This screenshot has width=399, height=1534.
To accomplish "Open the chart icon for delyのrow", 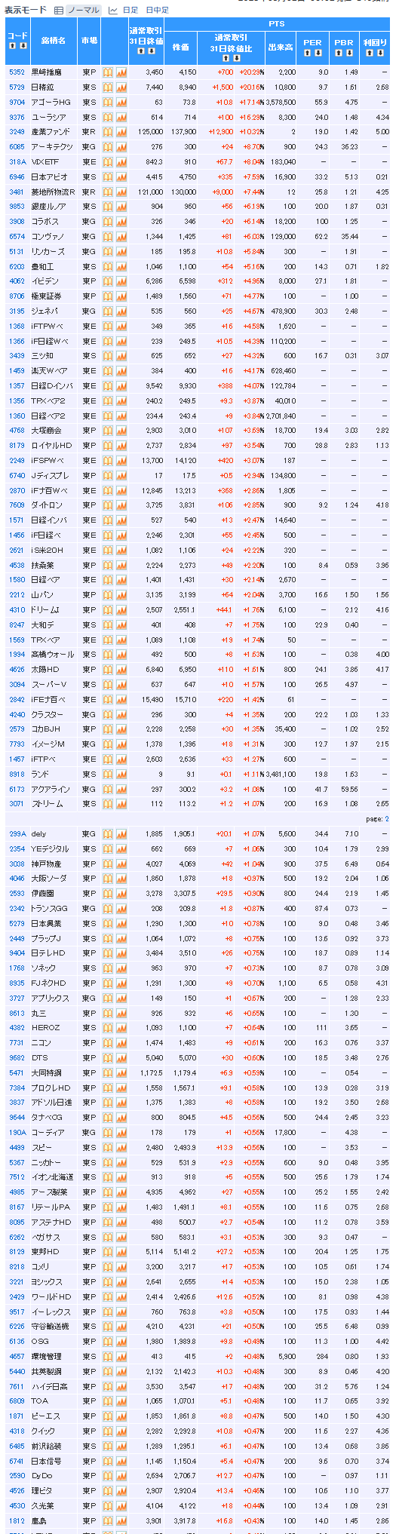I will click(121, 834).
